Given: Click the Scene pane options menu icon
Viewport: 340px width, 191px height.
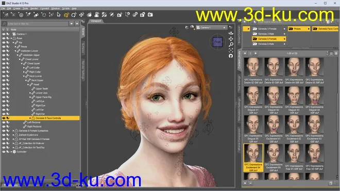Looking at the screenshot, I should click(x=83, y=22).
